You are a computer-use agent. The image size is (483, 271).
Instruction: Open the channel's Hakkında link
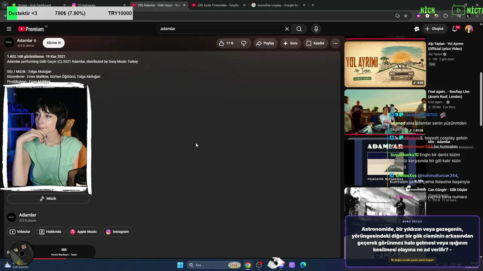point(50,232)
